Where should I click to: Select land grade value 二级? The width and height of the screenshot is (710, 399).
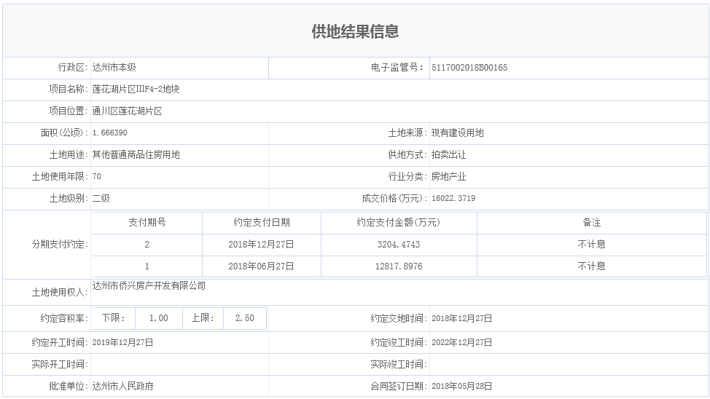coord(101,198)
